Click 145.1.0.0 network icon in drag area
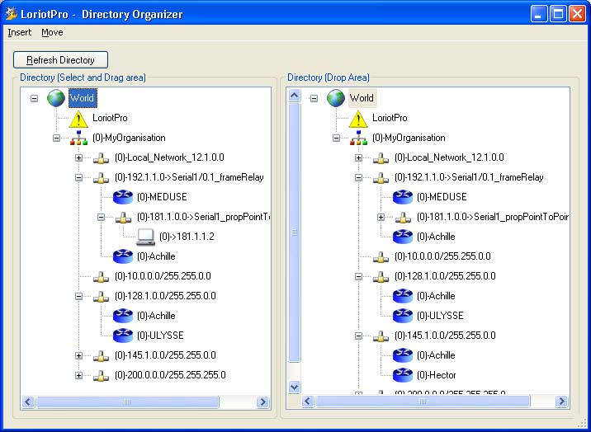The image size is (591, 432). point(101,356)
